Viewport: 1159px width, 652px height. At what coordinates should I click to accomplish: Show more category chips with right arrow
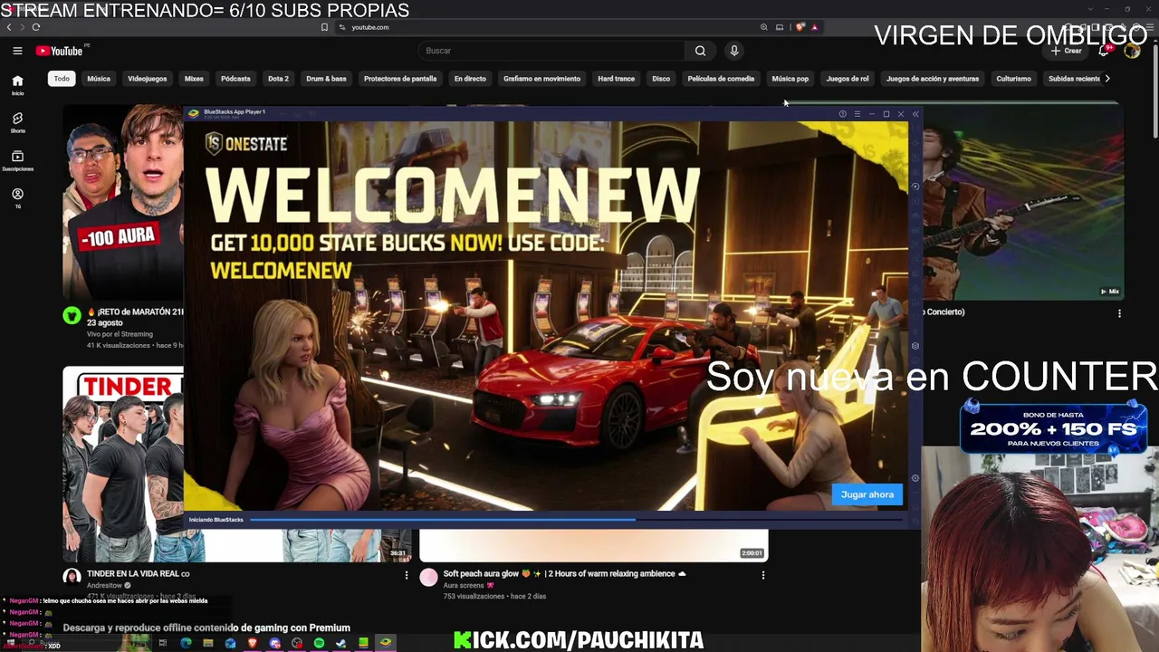coord(1106,79)
